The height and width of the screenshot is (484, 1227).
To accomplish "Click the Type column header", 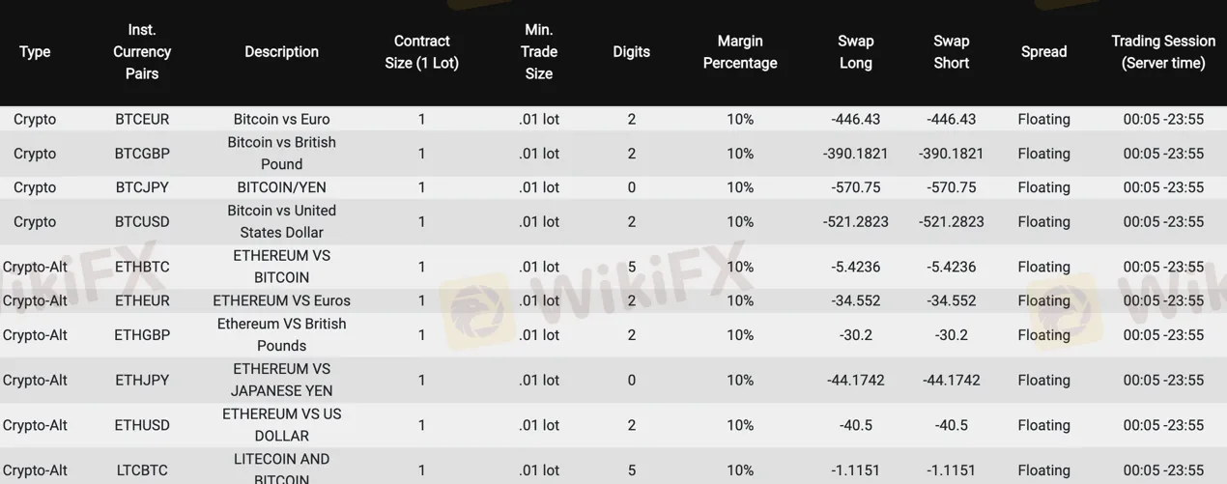I will (x=35, y=52).
